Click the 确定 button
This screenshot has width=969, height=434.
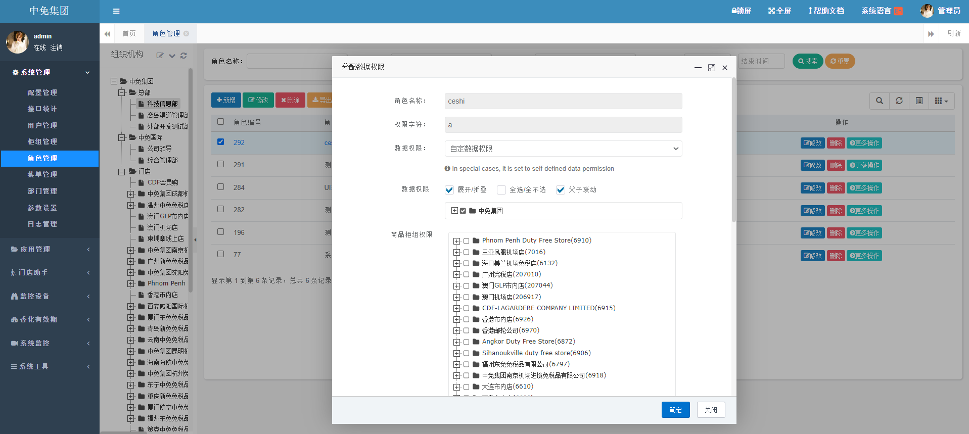click(675, 410)
